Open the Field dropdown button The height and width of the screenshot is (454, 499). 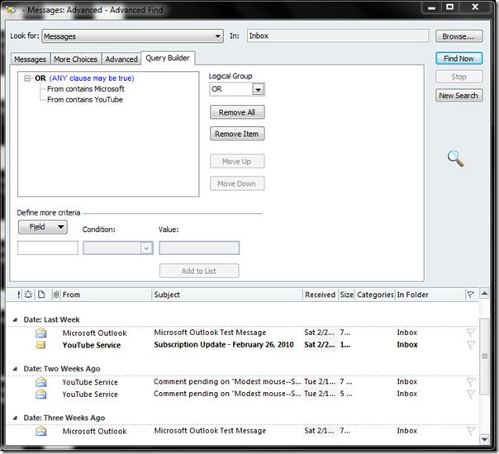click(43, 227)
